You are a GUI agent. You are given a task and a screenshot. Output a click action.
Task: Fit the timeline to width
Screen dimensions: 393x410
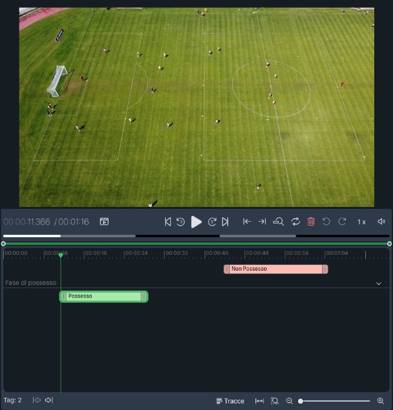point(259,401)
